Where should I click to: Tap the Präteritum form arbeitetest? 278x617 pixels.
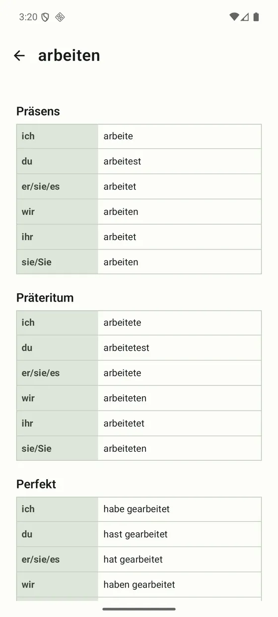coord(127,348)
